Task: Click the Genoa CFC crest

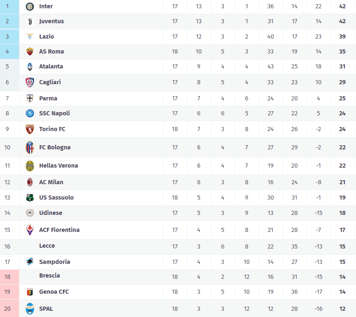Action: coord(29,292)
